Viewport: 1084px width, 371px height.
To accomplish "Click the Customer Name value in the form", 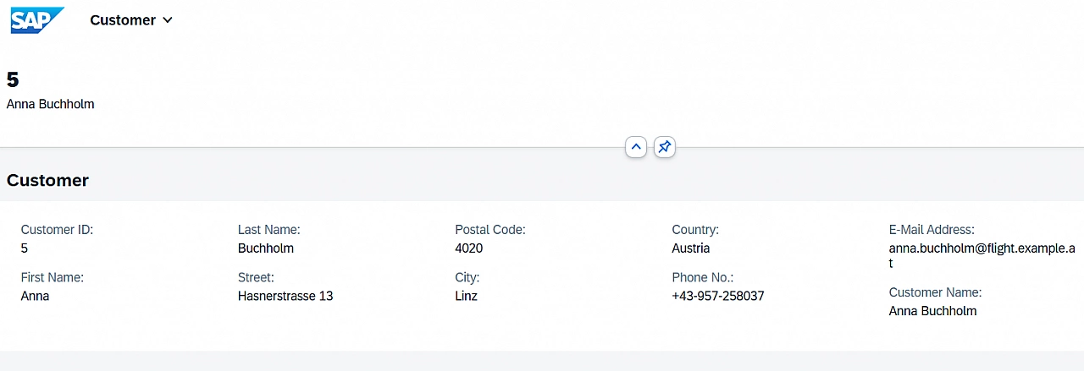I will [x=932, y=311].
